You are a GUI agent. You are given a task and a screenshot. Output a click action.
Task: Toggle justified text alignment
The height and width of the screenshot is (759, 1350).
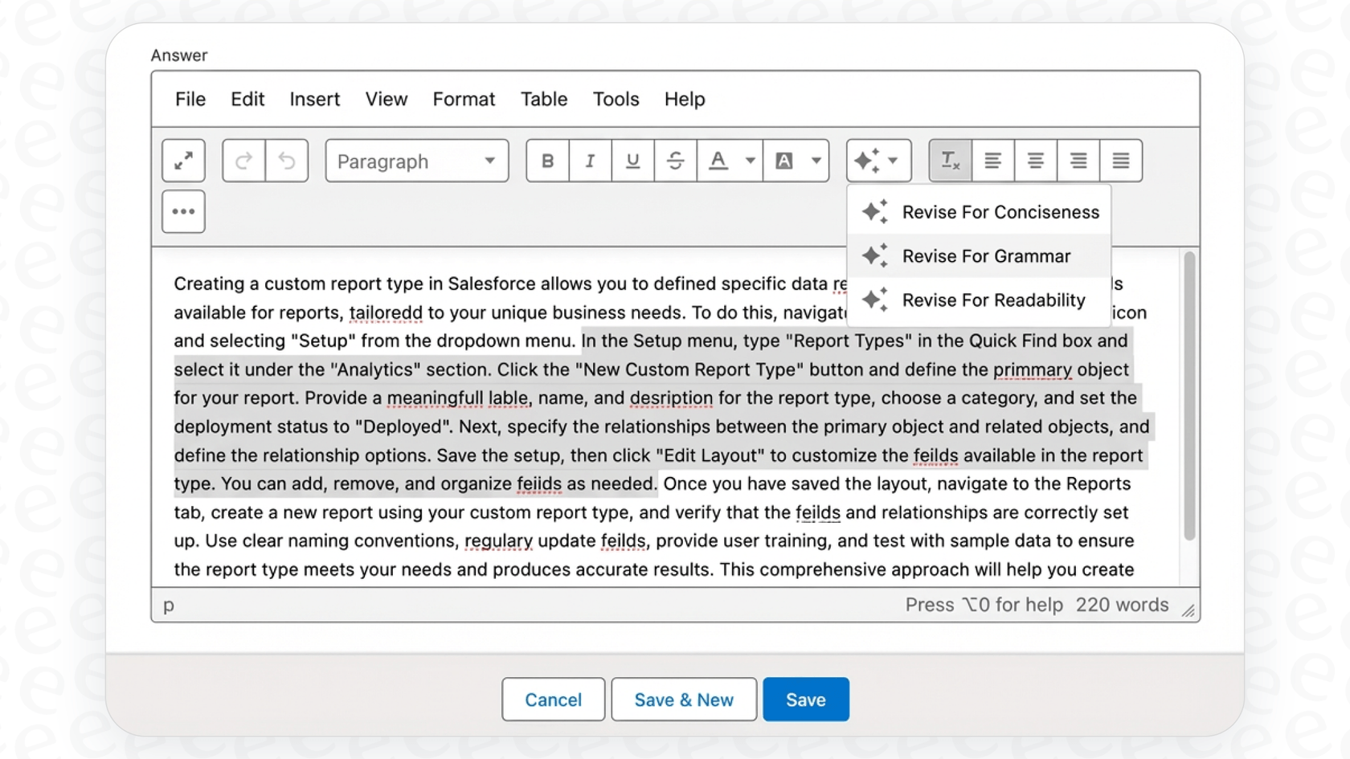[1121, 161]
